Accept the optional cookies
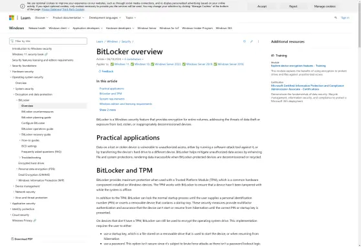The image size is (361, 247). (x=262, y=6)
